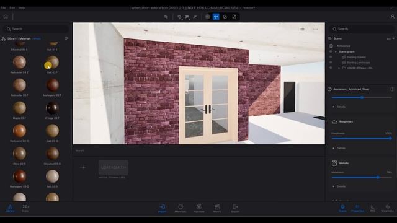Click the Home icon in the top bar

[x=6, y=17]
